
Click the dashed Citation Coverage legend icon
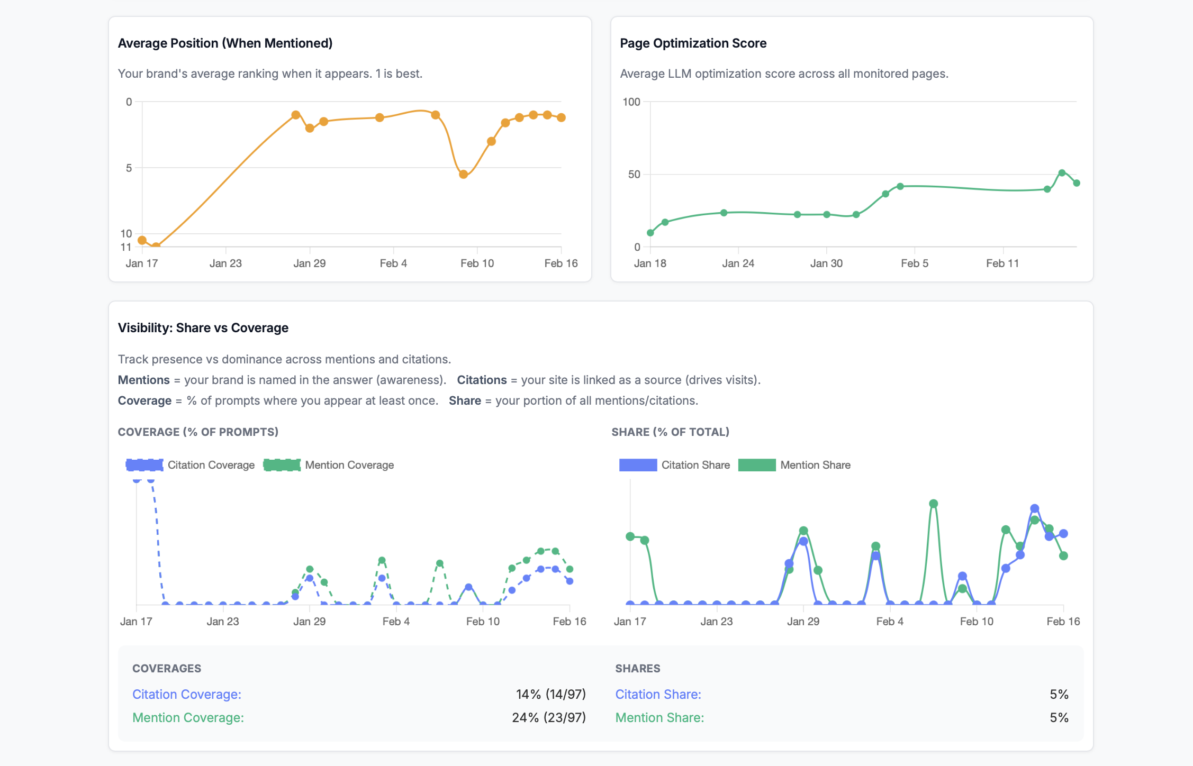[143, 465]
